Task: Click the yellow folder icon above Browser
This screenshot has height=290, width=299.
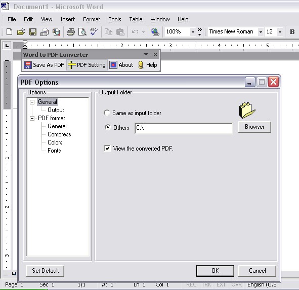Action: [x=247, y=110]
